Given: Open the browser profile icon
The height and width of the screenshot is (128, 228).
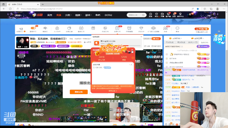Looking at the screenshot, I should 217,9.
